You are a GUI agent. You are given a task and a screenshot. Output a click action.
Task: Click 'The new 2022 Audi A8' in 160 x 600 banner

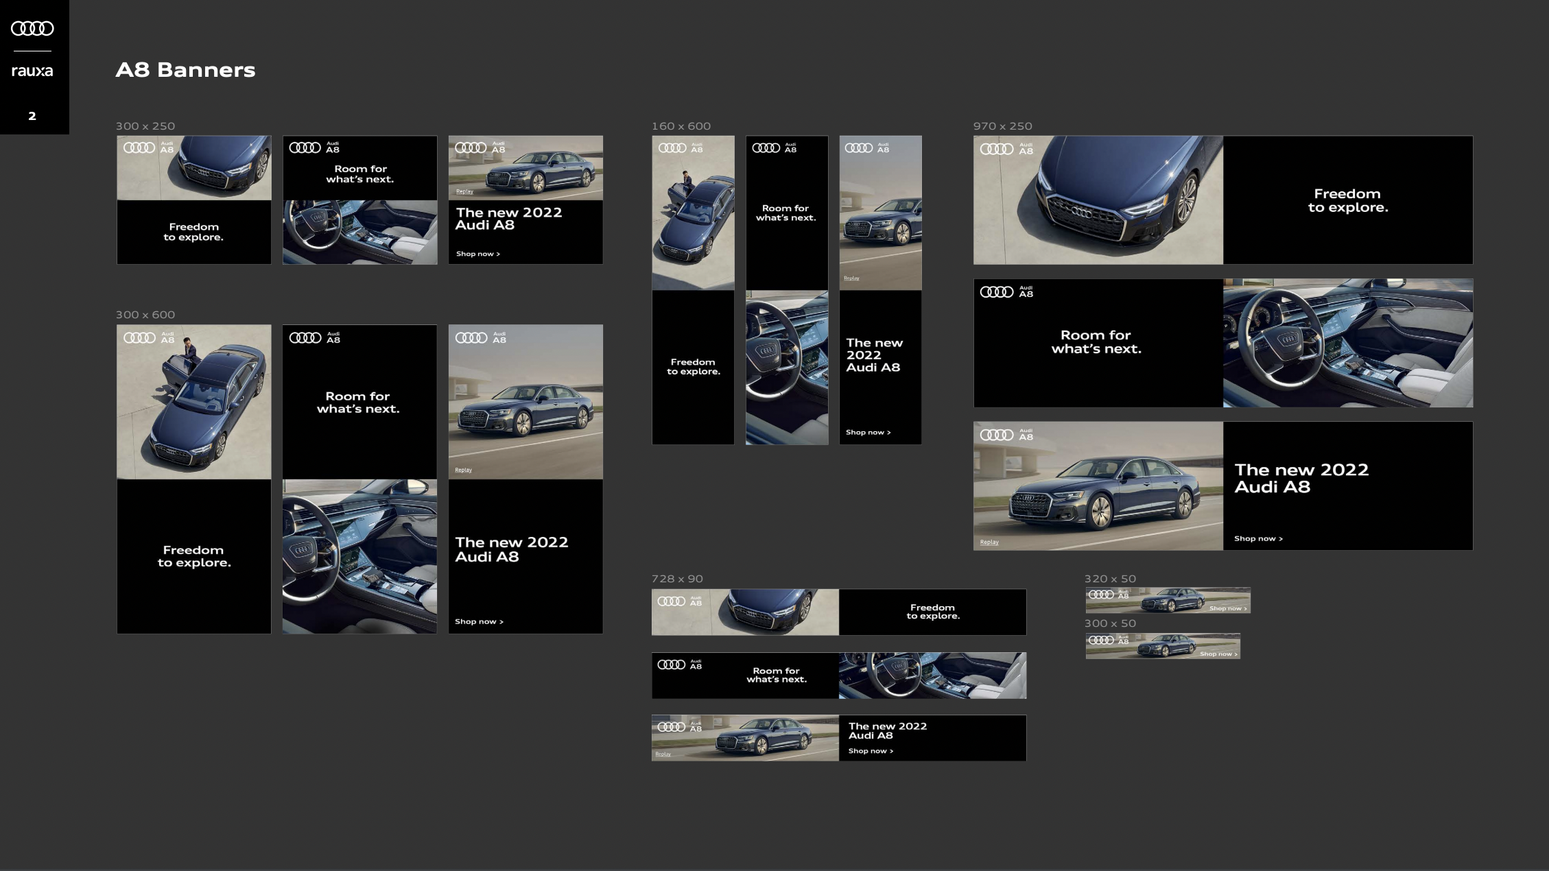pos(874,355)
